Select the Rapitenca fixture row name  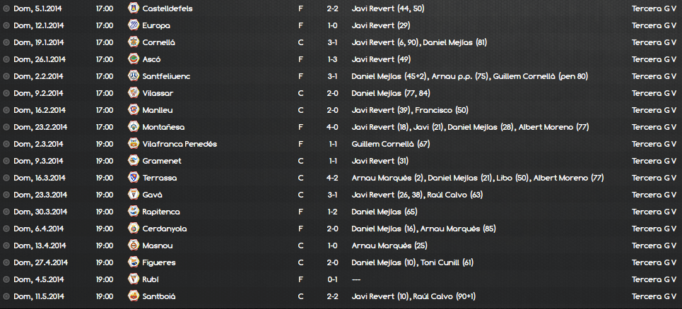(x=161, y=212)
